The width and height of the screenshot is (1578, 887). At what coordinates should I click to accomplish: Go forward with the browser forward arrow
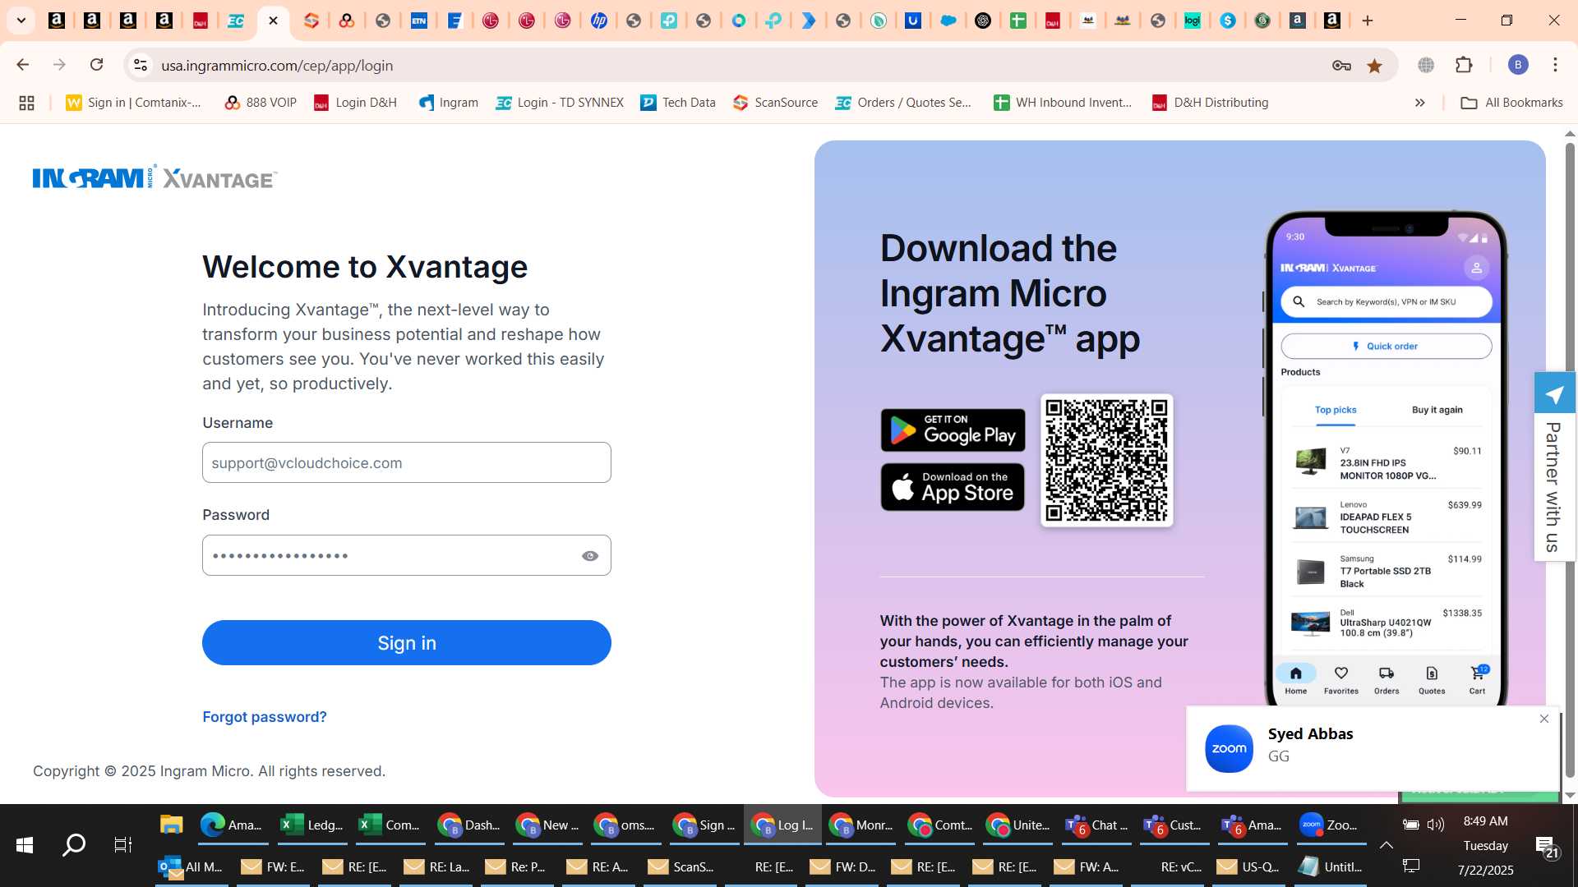(59, 65)
